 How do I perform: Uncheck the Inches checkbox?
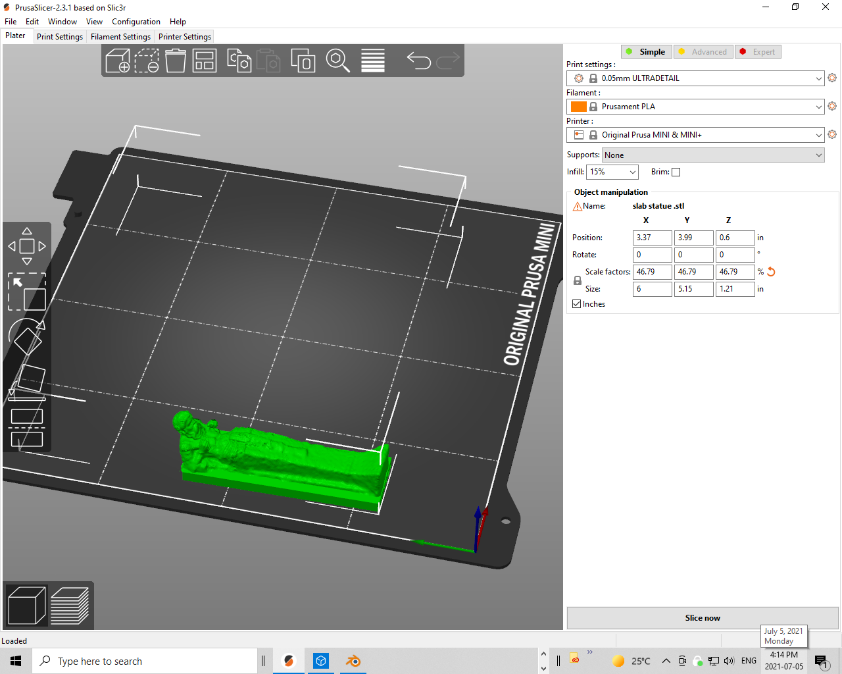point(578,303)
